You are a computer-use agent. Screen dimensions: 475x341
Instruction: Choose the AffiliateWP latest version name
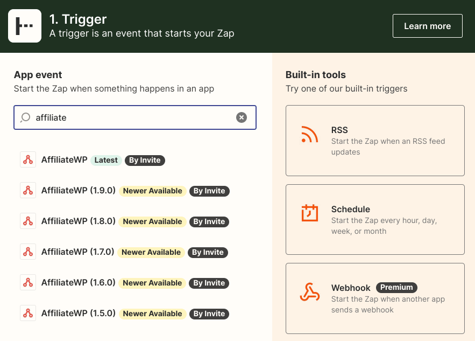click(x=64, y=159)
